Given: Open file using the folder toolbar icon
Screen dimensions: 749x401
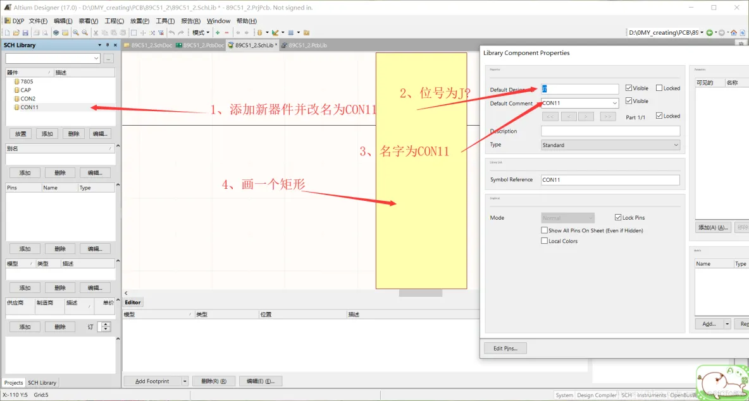Looking at the screenshot, I should point(16,33).
